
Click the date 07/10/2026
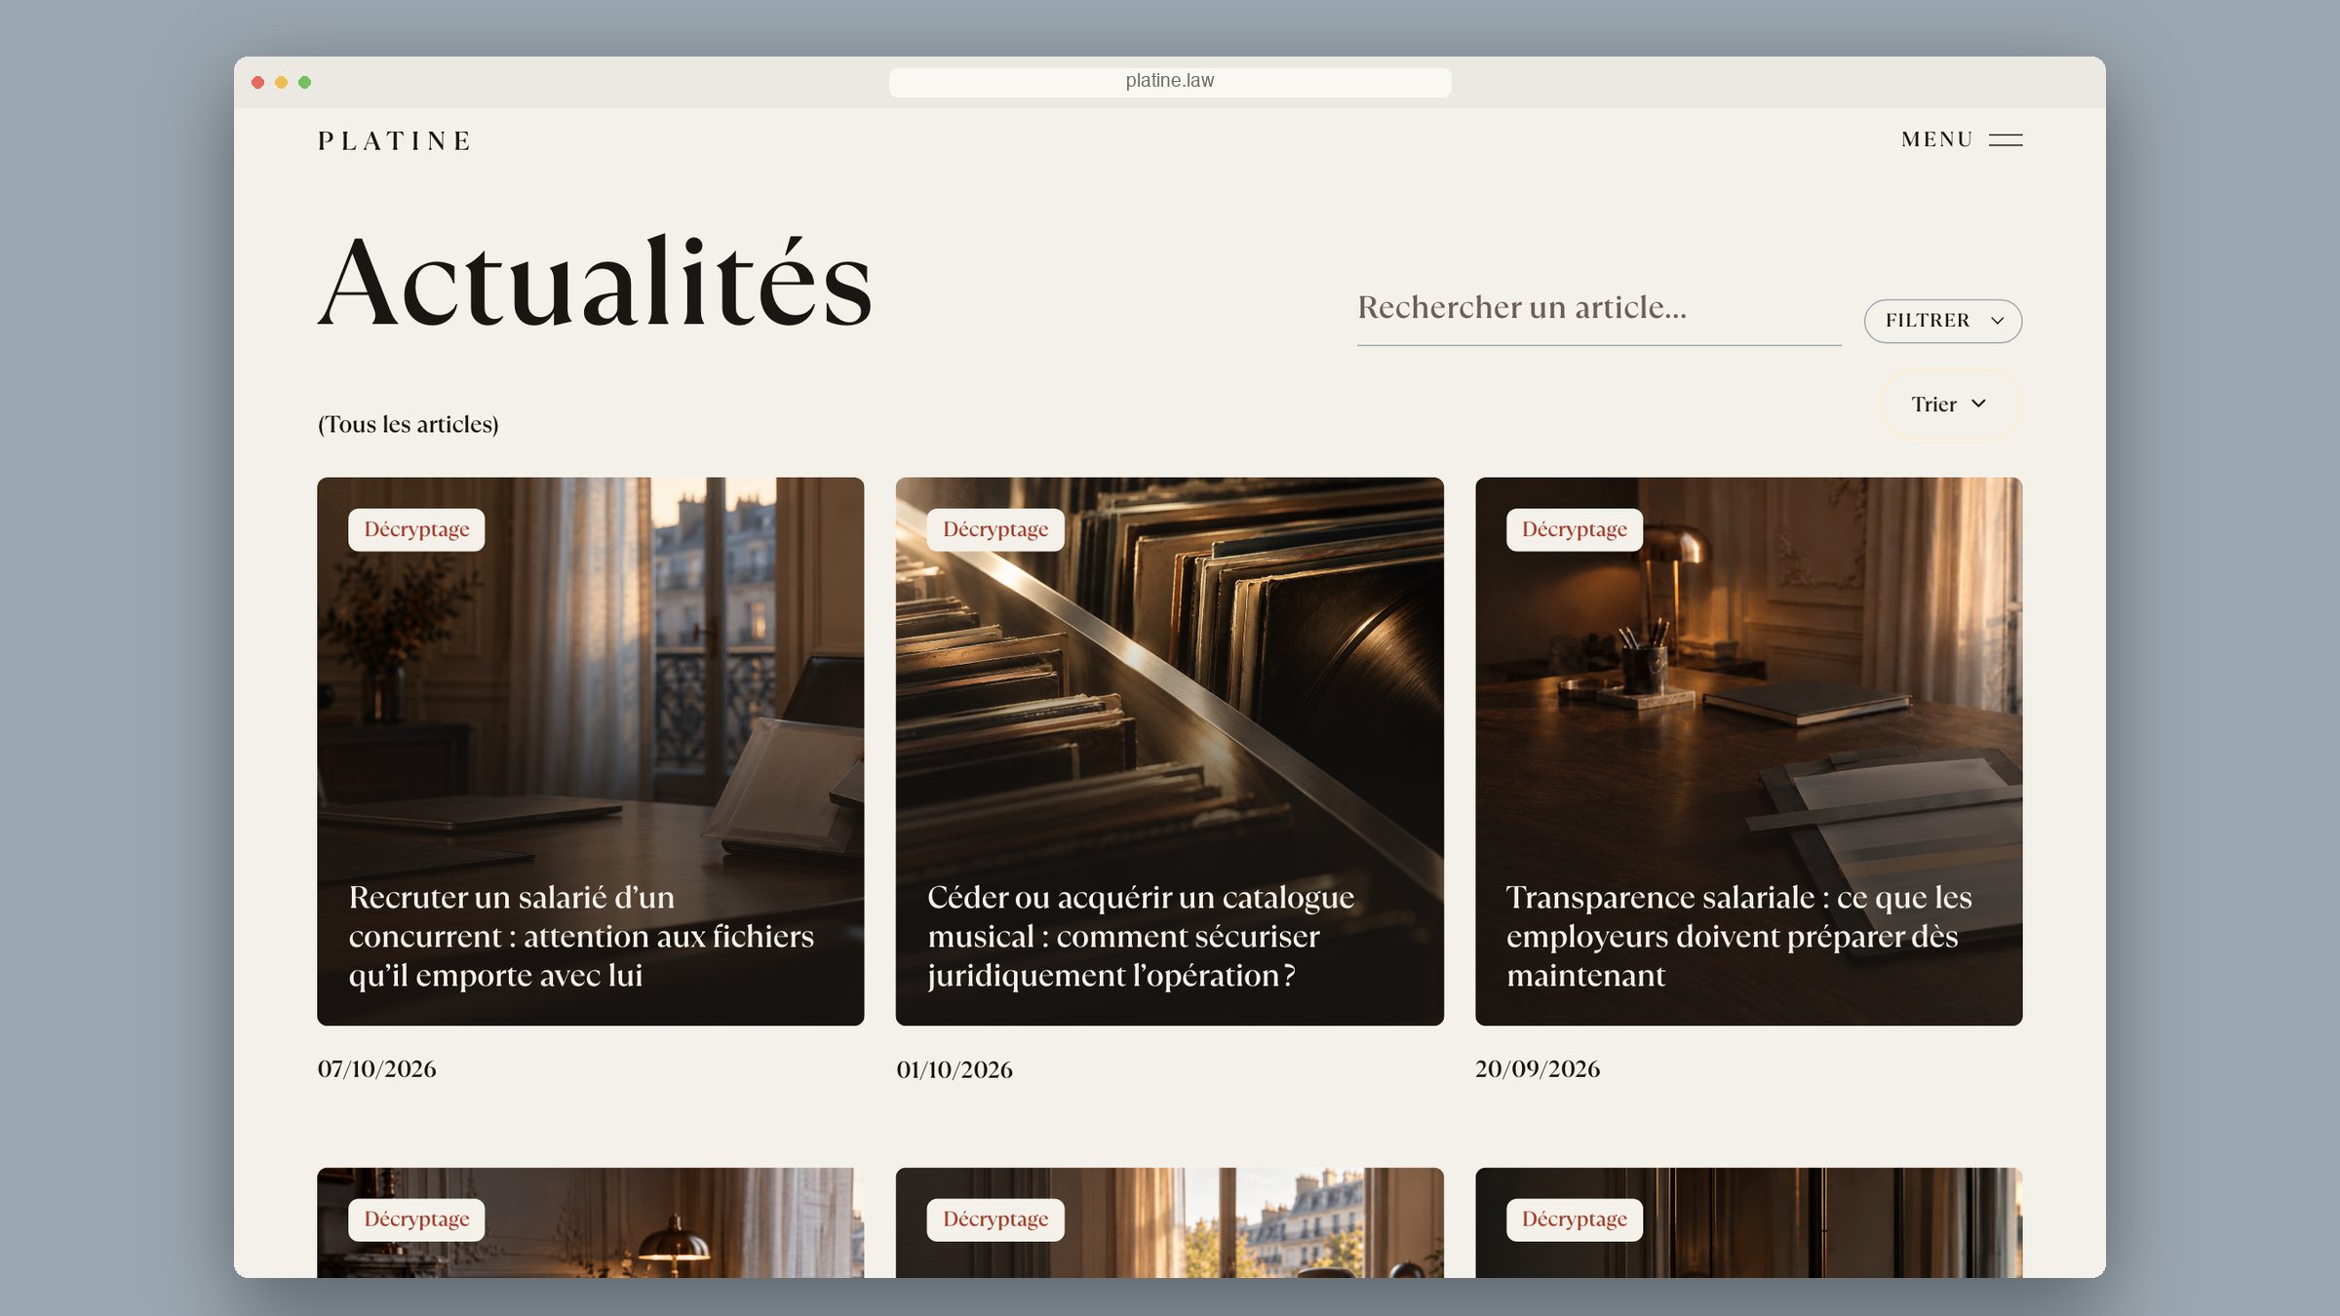coord(376,1069)
